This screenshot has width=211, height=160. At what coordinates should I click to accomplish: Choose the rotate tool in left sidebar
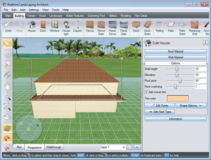click(7, 54)
